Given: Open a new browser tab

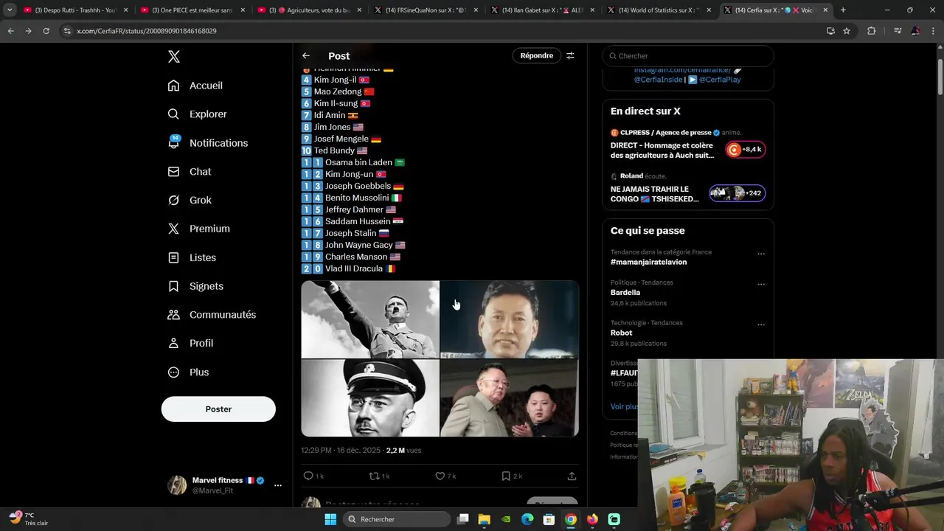Looking at the screenshot, I should click(x=843, y=10).
